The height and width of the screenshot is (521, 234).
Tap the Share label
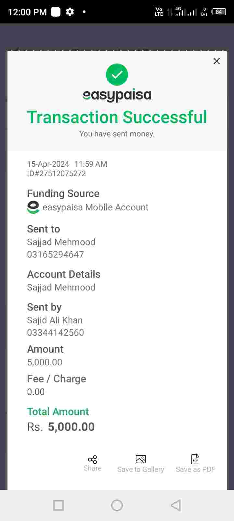(93, 468)
